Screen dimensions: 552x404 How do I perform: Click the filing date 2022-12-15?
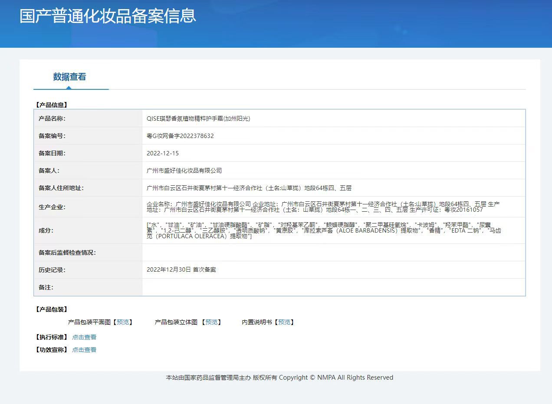tap(163, 153)
